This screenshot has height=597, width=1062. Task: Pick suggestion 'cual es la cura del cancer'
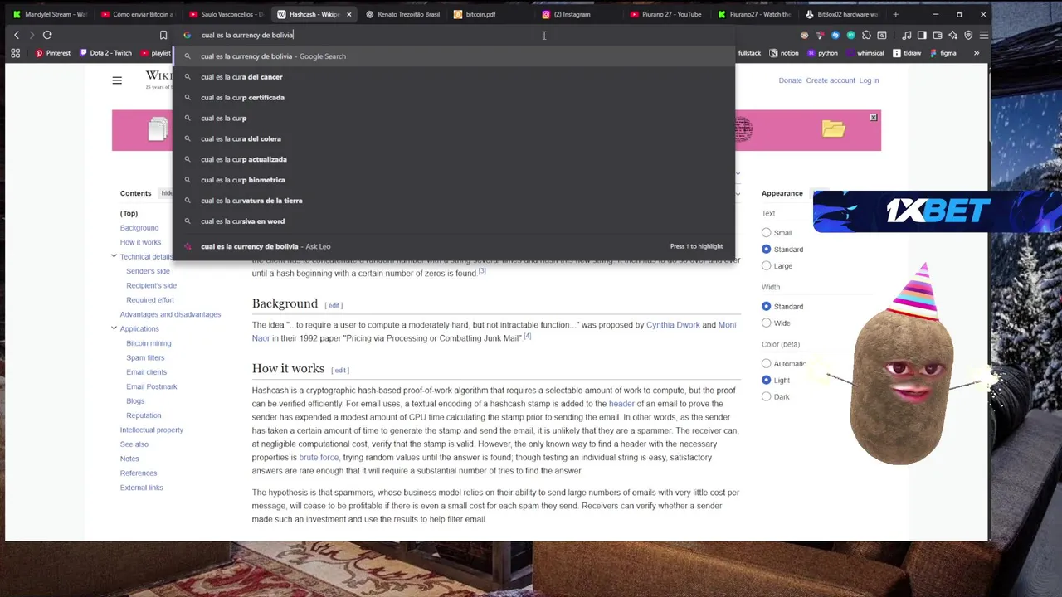pyautogui.click(x=453, y=77)
